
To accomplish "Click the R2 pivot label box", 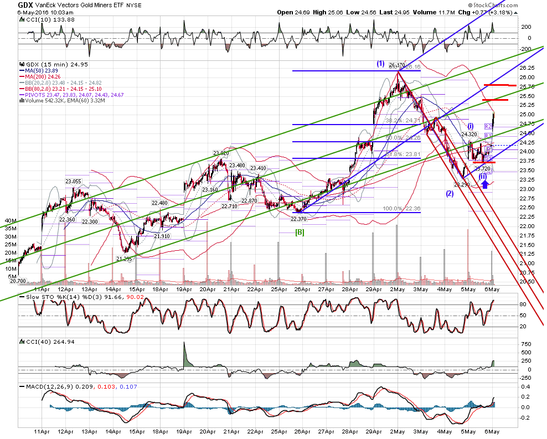I will (488, 126).
